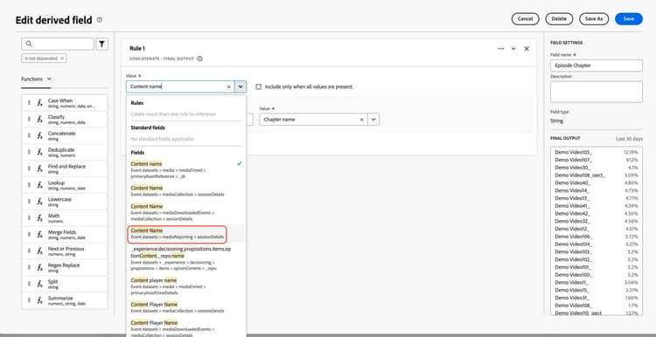
Task: Select the Classify function icon
Action: pyautogui.click(x=39, y=119)
